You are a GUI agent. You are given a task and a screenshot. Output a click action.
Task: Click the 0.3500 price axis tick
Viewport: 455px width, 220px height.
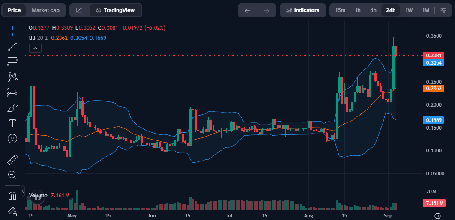[x=434, y=36]
